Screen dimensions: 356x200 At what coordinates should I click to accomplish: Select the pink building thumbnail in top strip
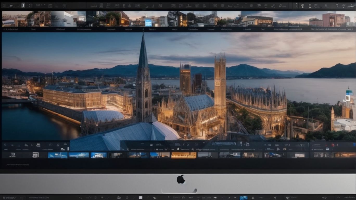pyautogui.click(x=333, y=20)
